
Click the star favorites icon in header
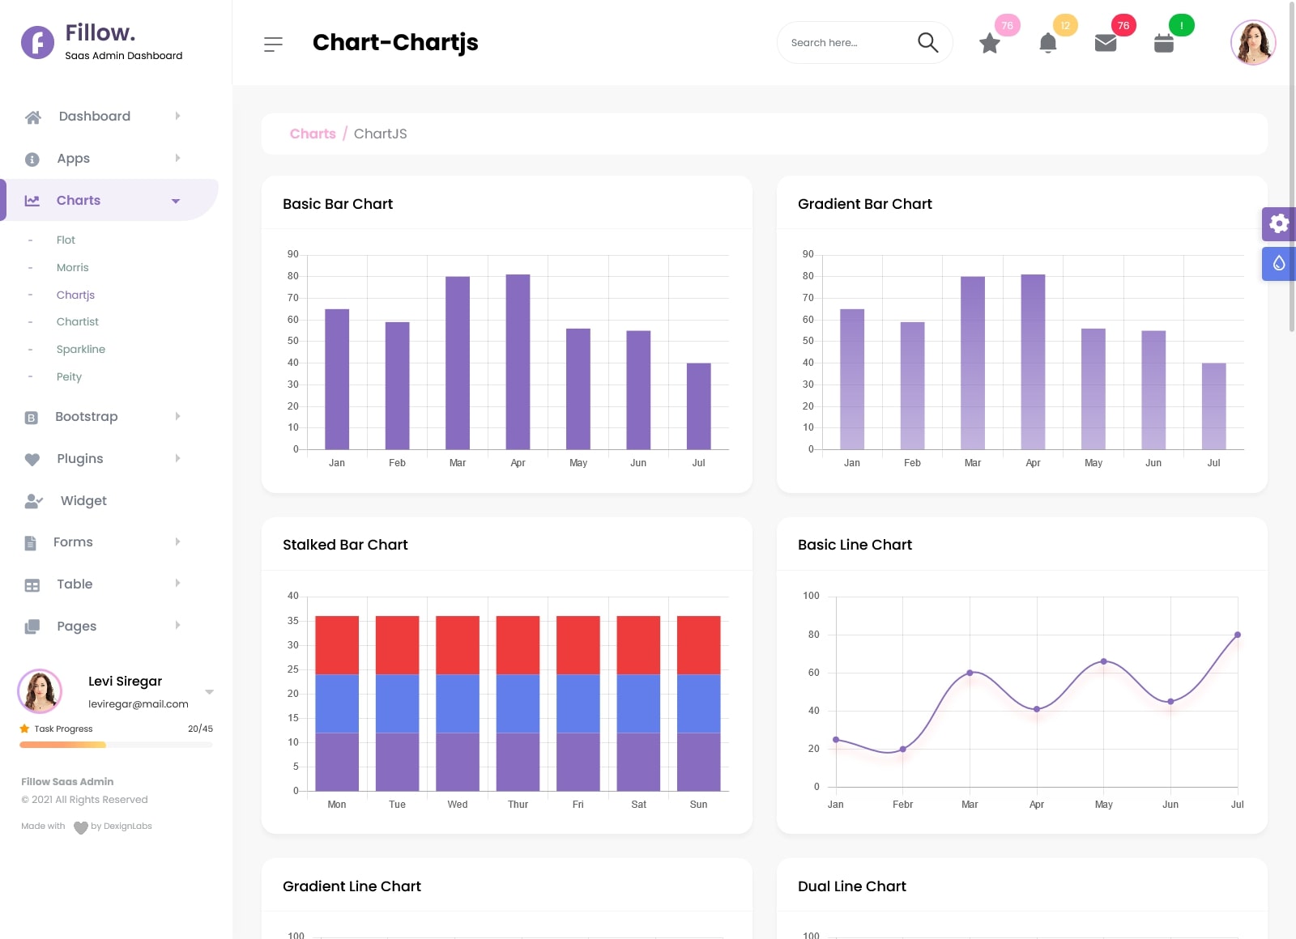coord(989,44)
